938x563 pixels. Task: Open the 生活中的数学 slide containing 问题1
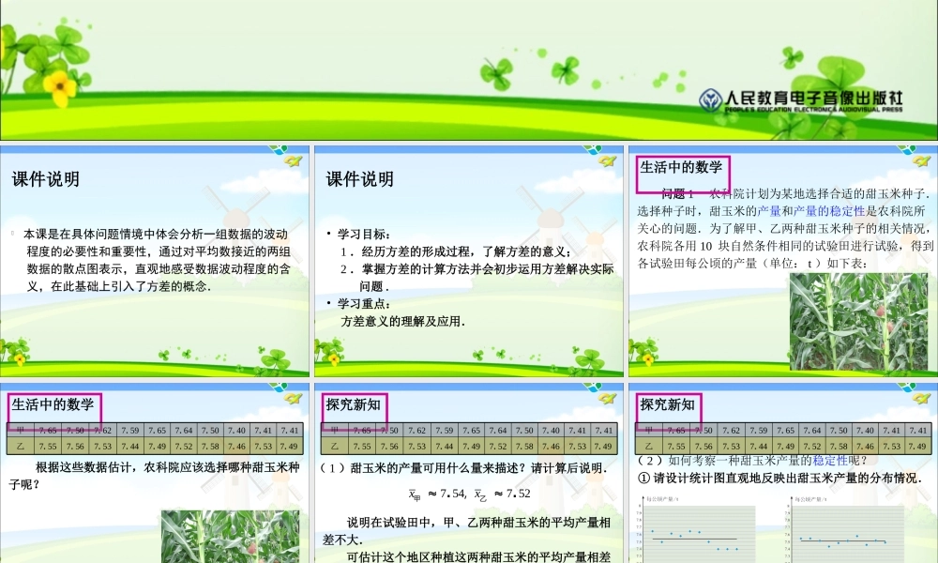[x=783, y=261]
